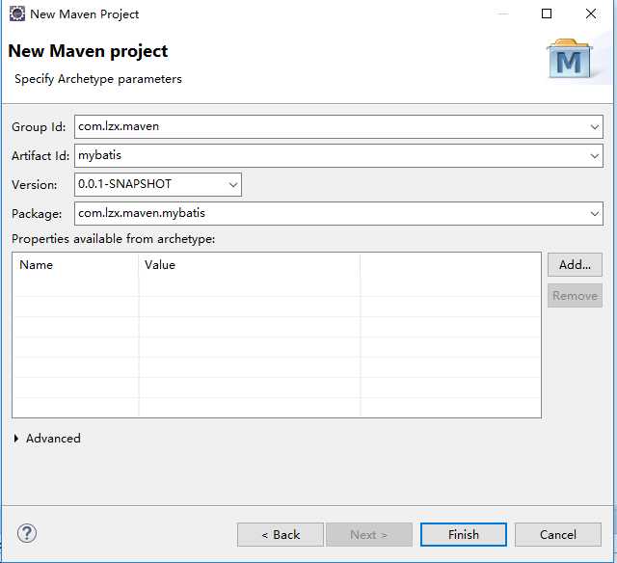Click the Version: label

[x=35, y=184]
